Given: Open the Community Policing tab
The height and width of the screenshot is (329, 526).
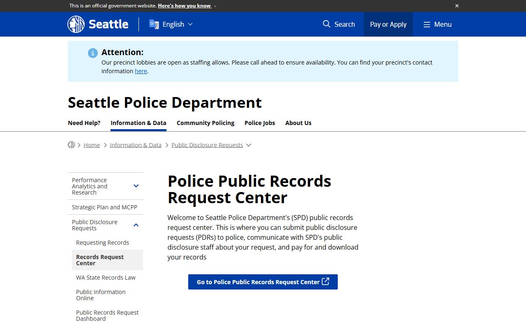Looking at the screenshot, I should tap(205, 123).
